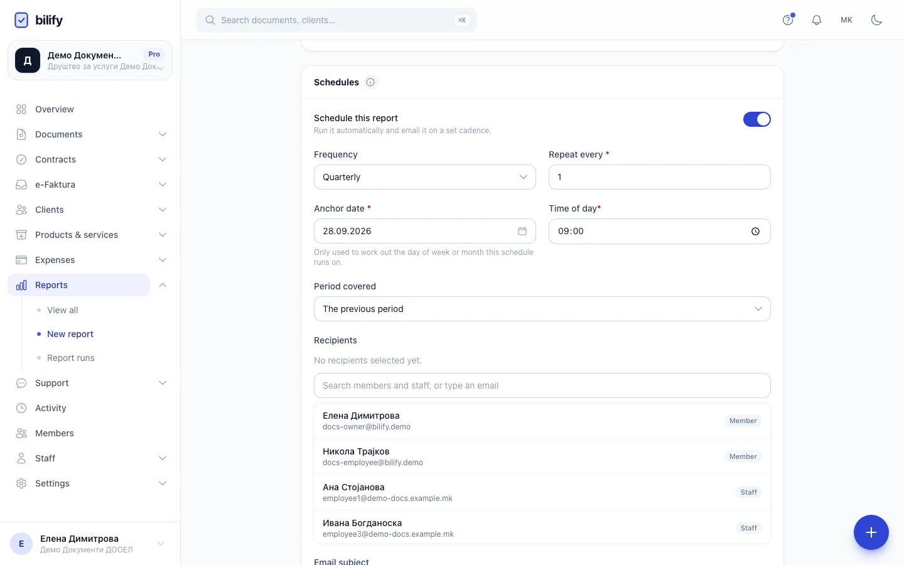Click the bilify logo icon
The width and height of the screenshot is (904, 565).
[21, 20]
